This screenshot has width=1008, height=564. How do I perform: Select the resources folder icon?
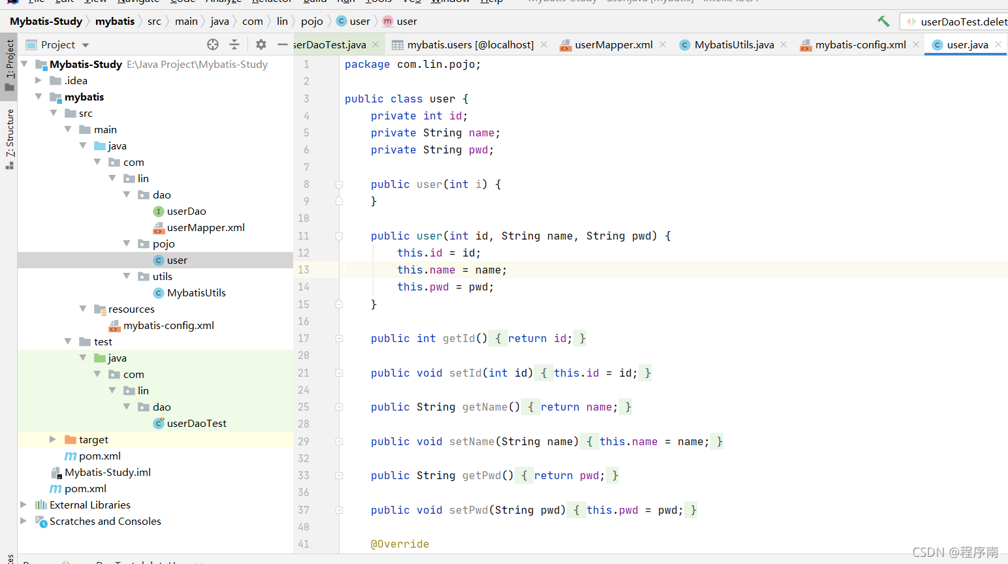[x=100, y=309]
